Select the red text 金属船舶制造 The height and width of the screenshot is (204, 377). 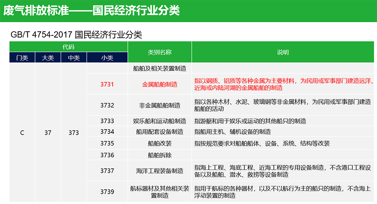tap(160, 84)
